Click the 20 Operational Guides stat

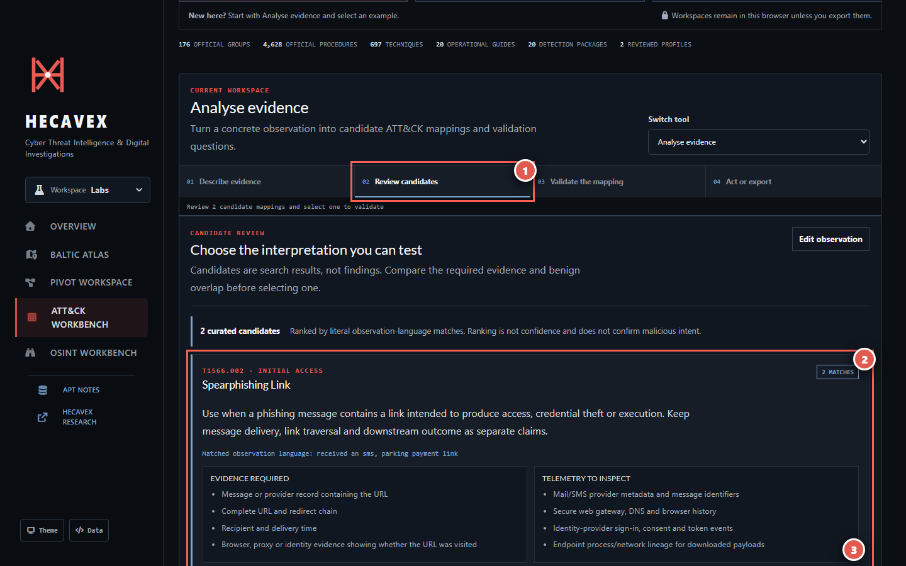(475, 45)
